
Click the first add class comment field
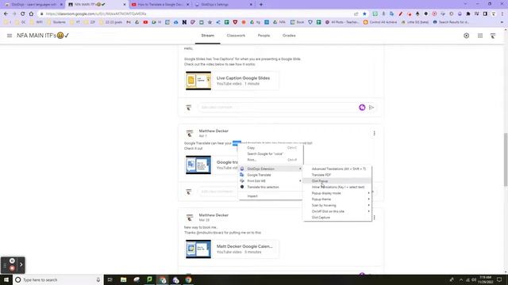click(279, 108)
